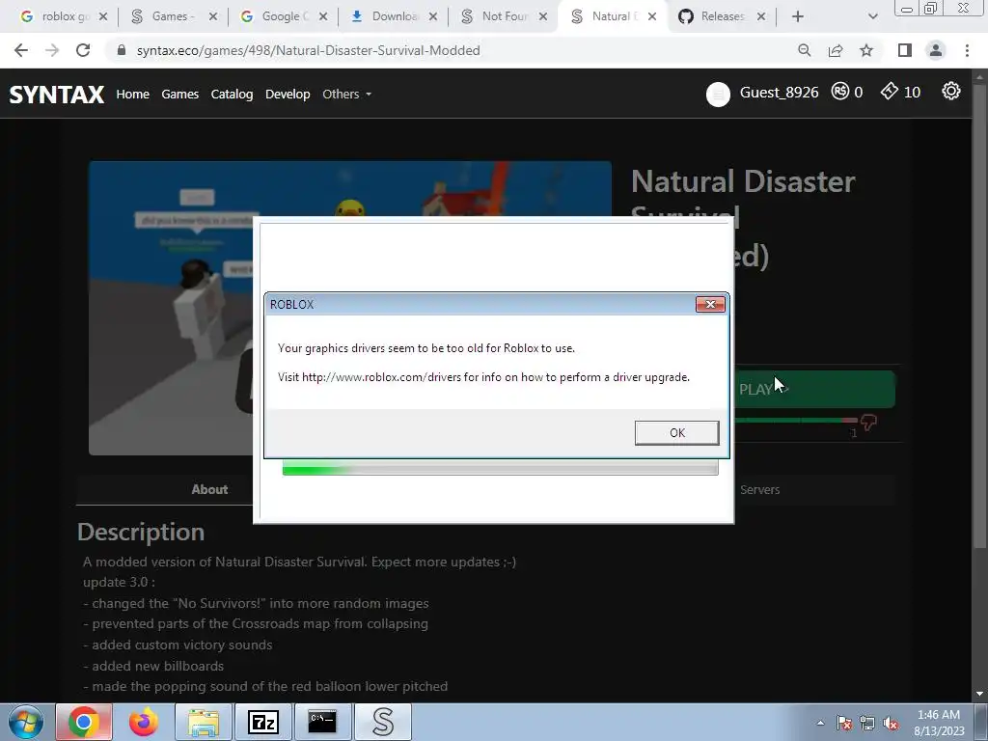
Task: Show hidden tray icons arrow
Action: tap(820, 723)
